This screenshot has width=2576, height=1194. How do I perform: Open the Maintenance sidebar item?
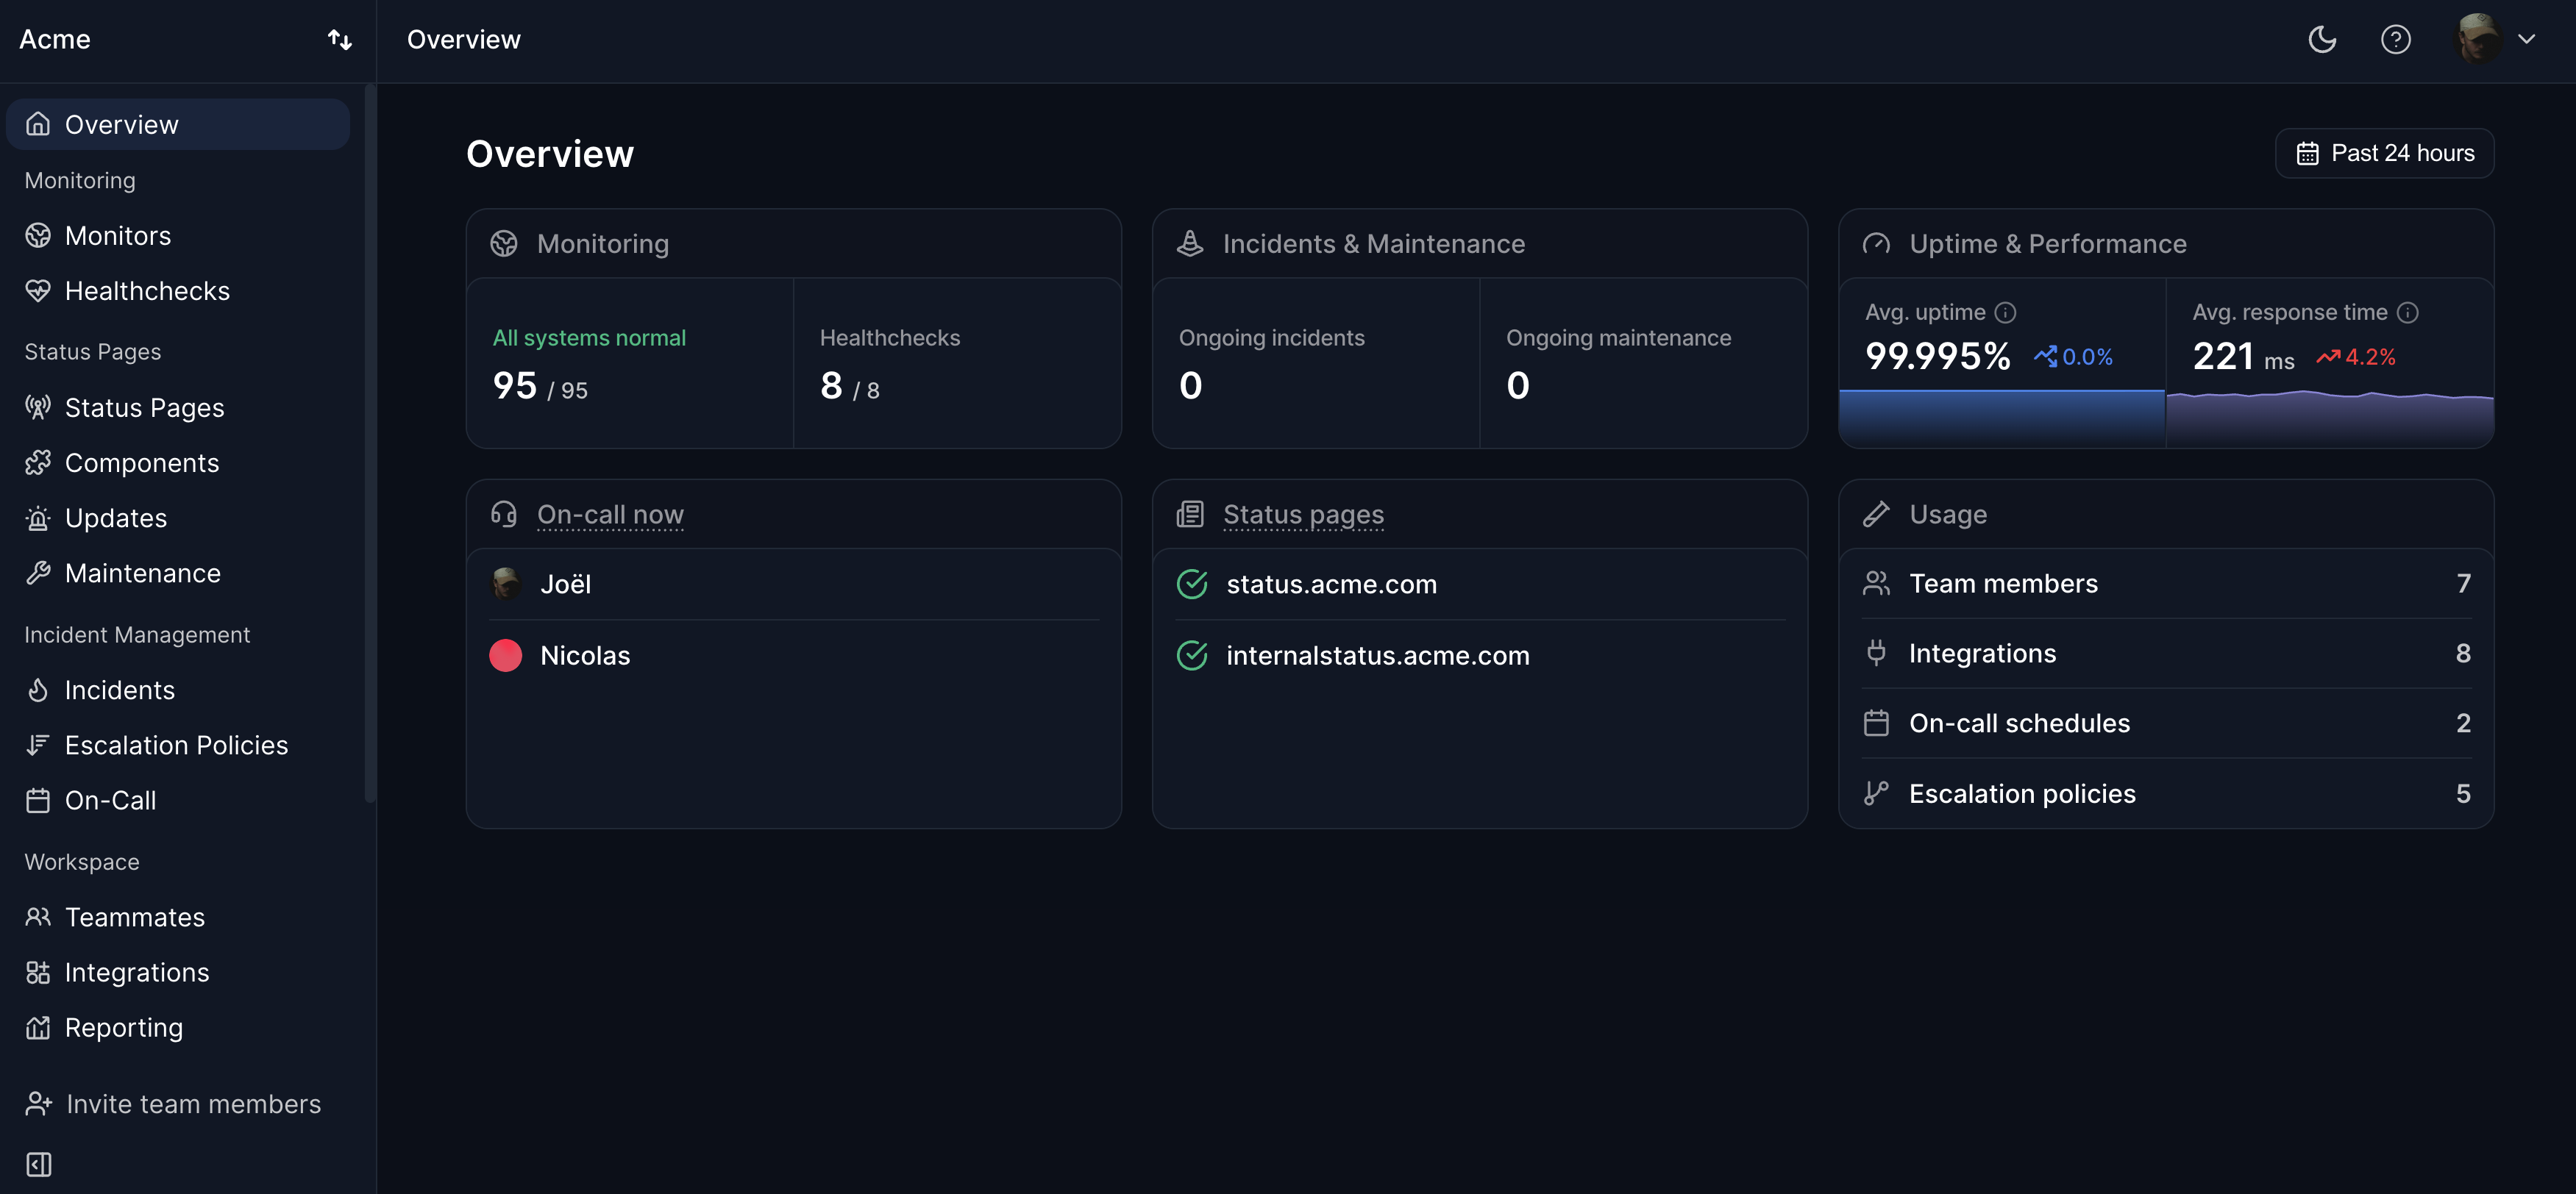tap(178, 573)
